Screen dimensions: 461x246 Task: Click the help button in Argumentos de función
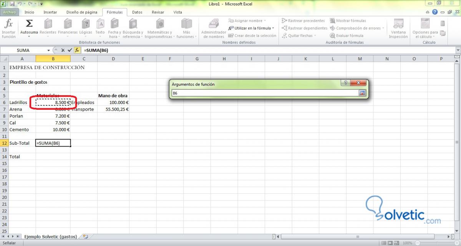[345, 83]
